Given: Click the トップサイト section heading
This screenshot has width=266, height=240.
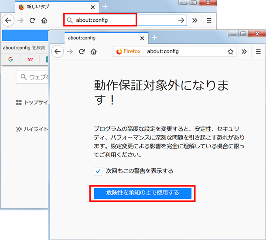Looking at the screenshot, I should 31,103.
